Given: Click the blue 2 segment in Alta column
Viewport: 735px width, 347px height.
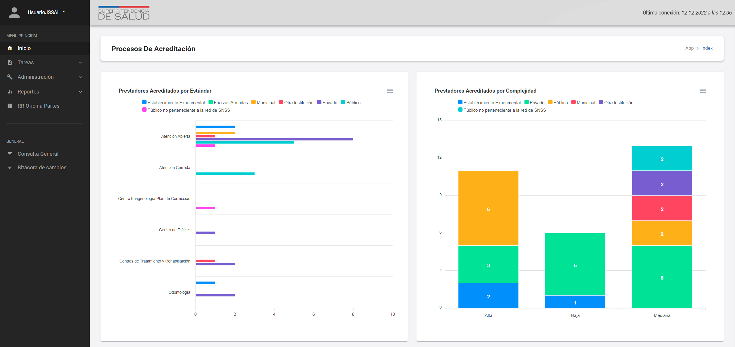Looking at the screenshot, I should coord(488,295).
